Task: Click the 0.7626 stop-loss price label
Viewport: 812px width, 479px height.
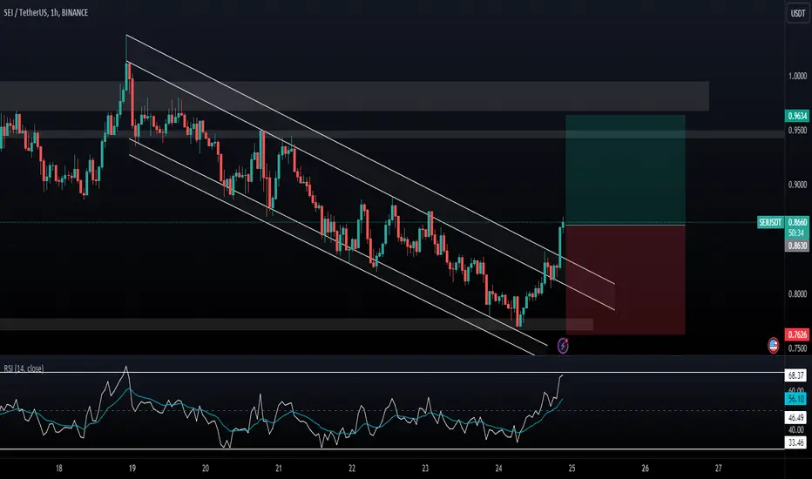Action: click(x=797, y=334)
